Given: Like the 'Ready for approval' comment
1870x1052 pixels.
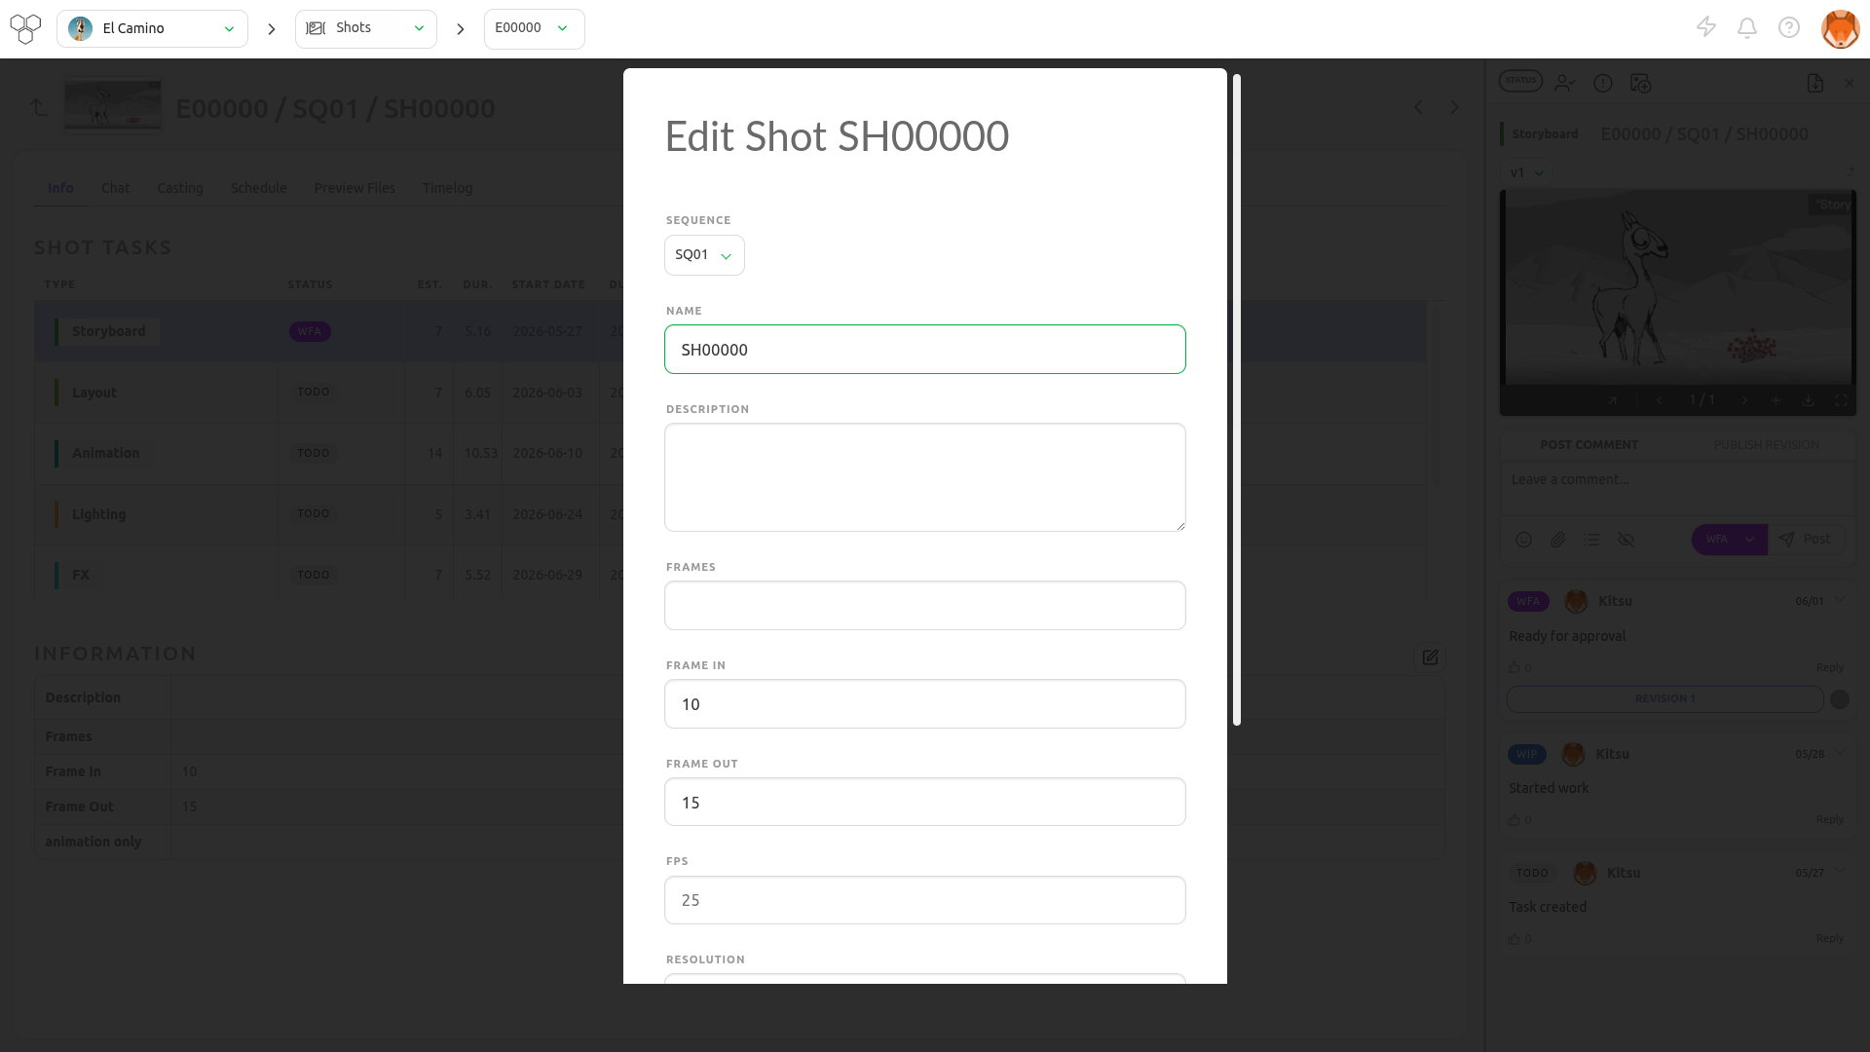Looking at the screenshot, I should coord(1515,667).
